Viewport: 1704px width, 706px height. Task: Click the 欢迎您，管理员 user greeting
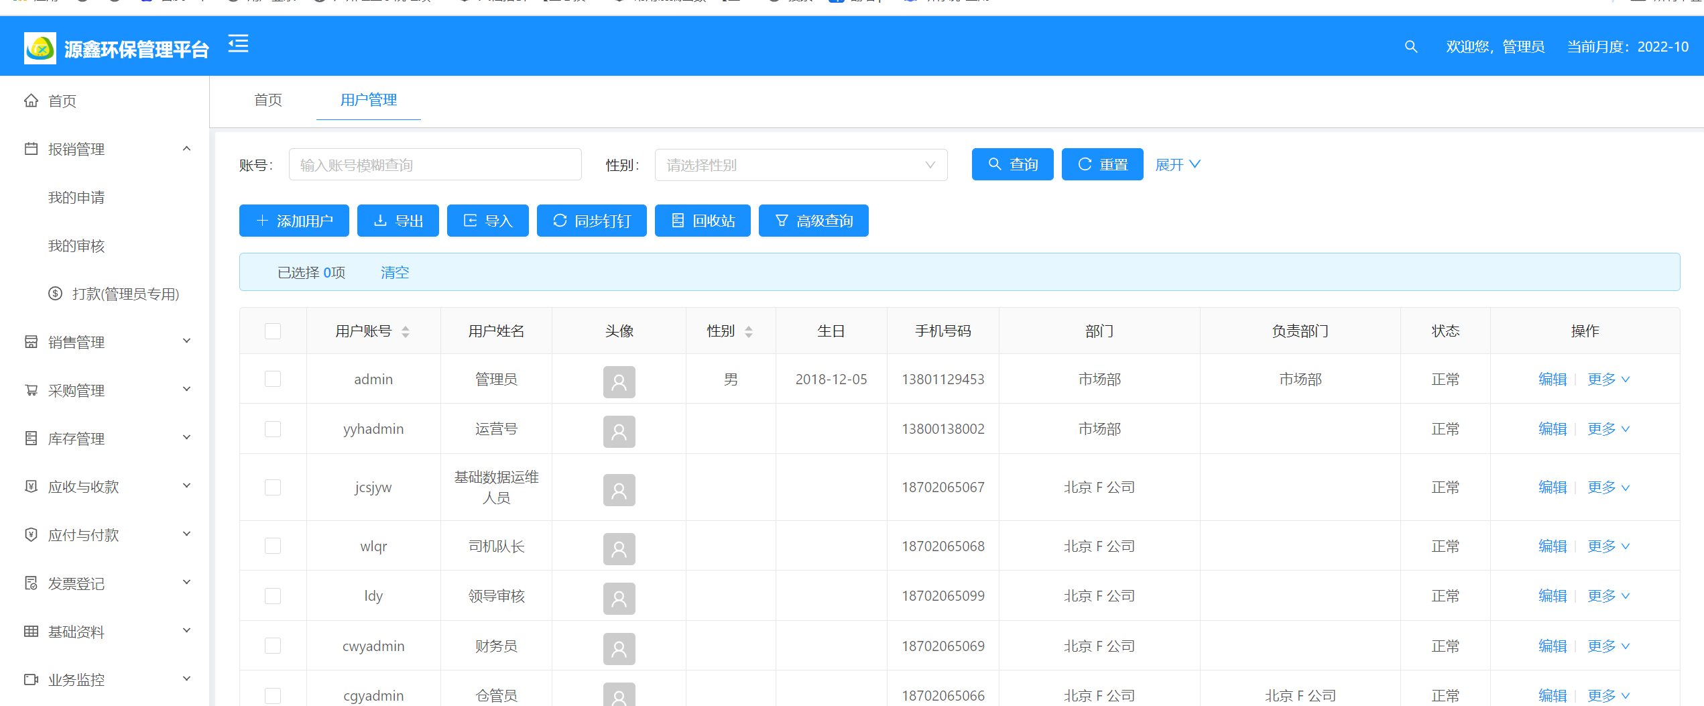coord(1496,47)
